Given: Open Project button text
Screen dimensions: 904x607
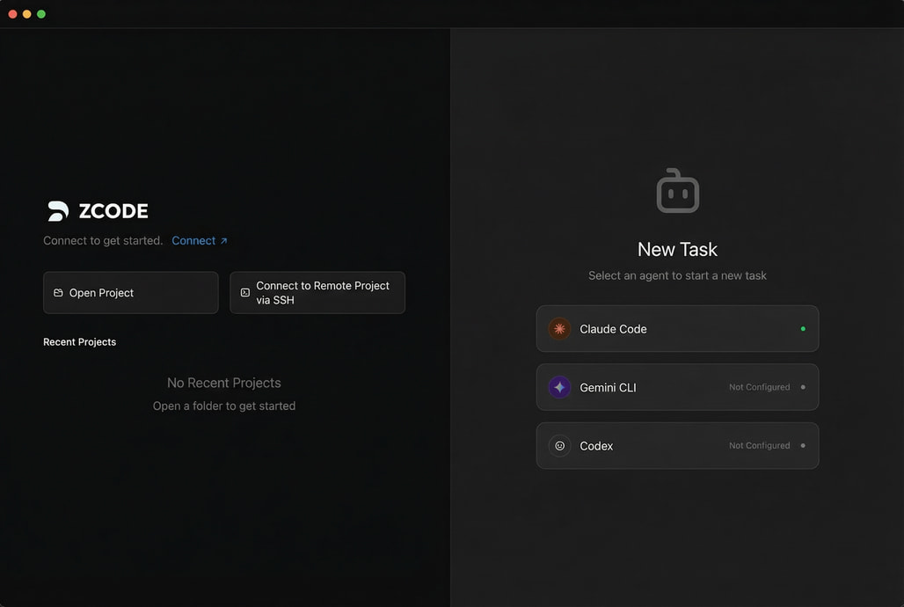Looking at the screenshot, I should 101,293.
